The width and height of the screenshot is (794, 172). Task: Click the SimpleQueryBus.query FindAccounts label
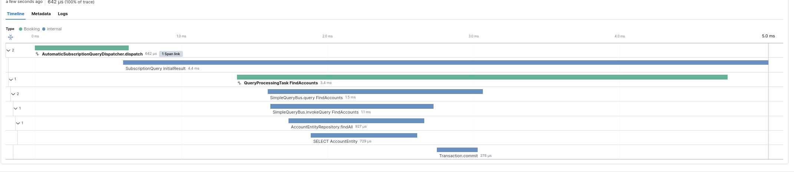pos(306,98)
